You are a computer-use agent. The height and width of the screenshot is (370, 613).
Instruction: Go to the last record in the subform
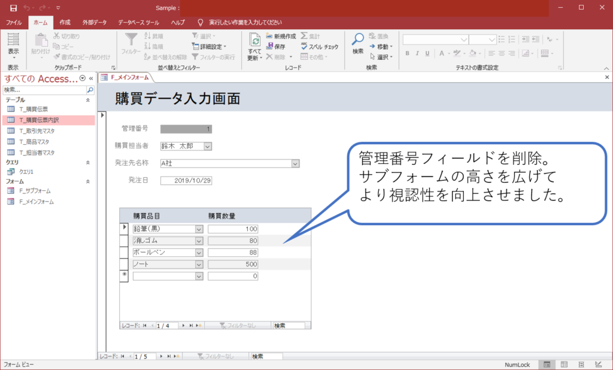(x=192, y=325)
